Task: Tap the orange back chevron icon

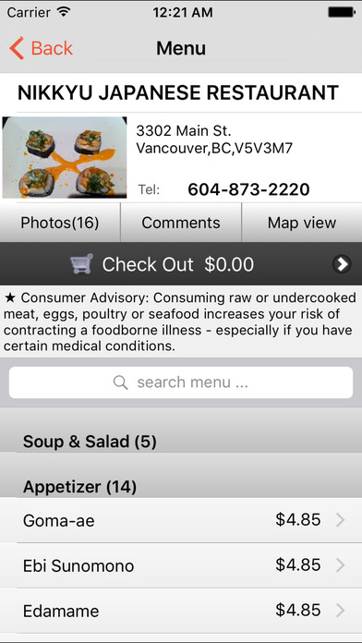Action: click(x=17, y=48)
